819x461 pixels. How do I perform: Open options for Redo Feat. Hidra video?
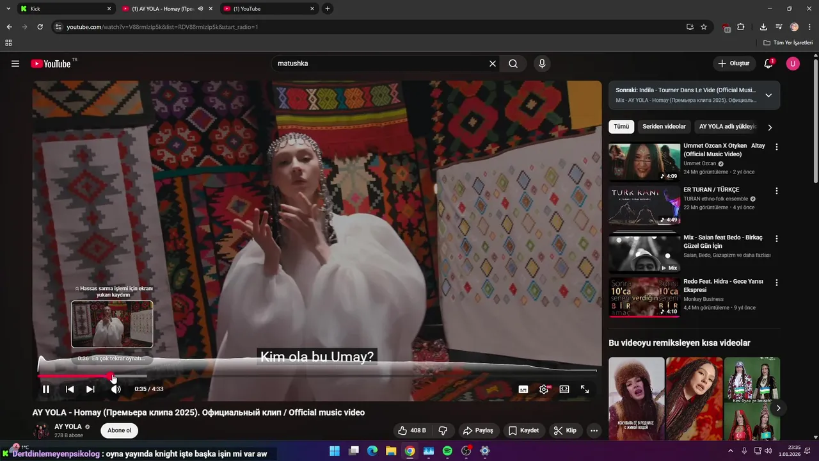tap(777, 282)
